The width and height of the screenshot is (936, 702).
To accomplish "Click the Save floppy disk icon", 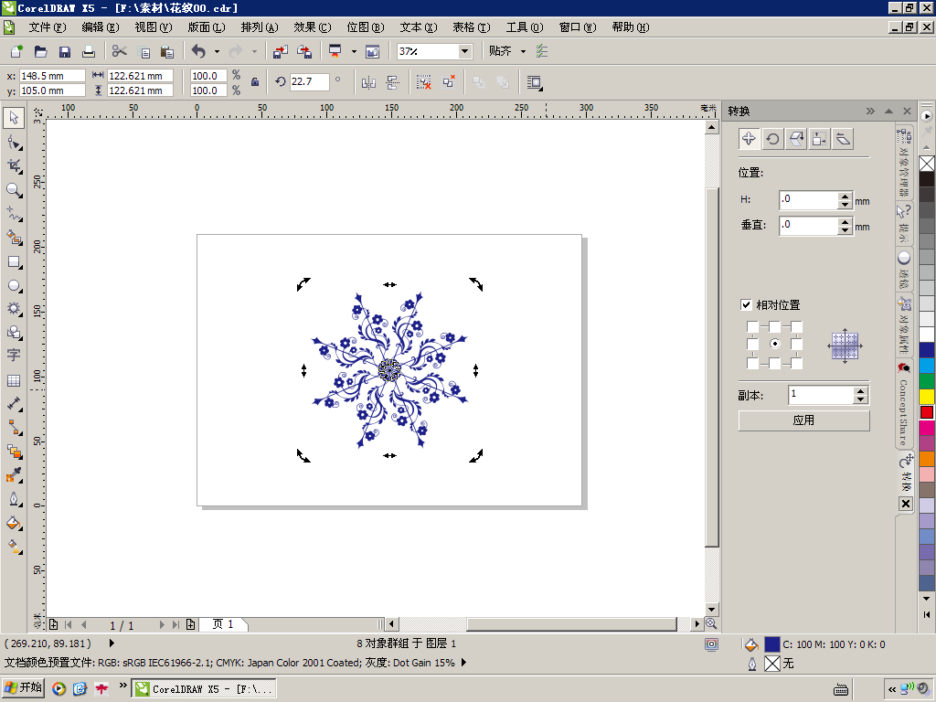I will [x=65, y=51].
